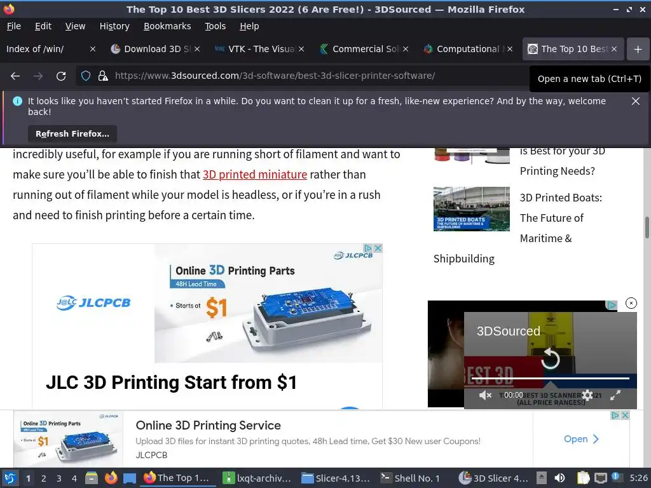Close the JLCPCB ad with X icon
Viewport: 651px width, 488px height.
pyautogui.click(x=378, y=248)
